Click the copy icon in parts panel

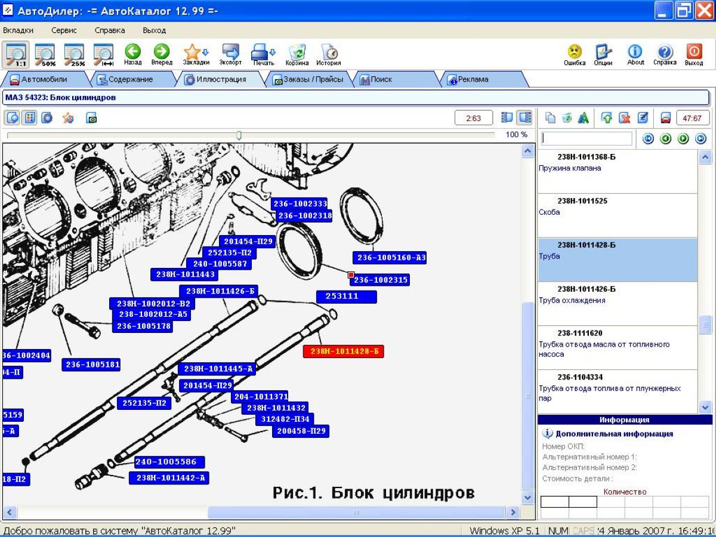(x=551, y=118)
